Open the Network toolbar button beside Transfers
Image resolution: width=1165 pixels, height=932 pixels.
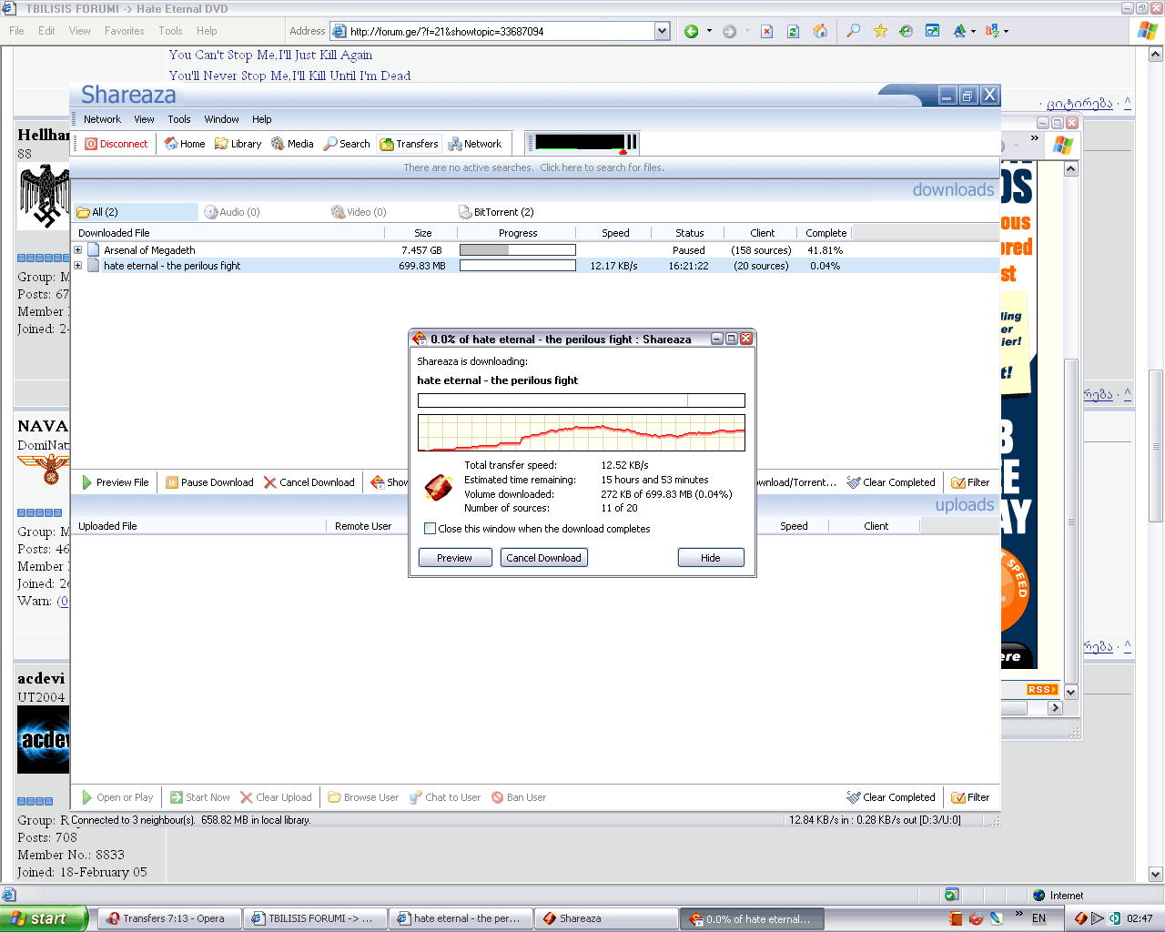pos(474,144)
